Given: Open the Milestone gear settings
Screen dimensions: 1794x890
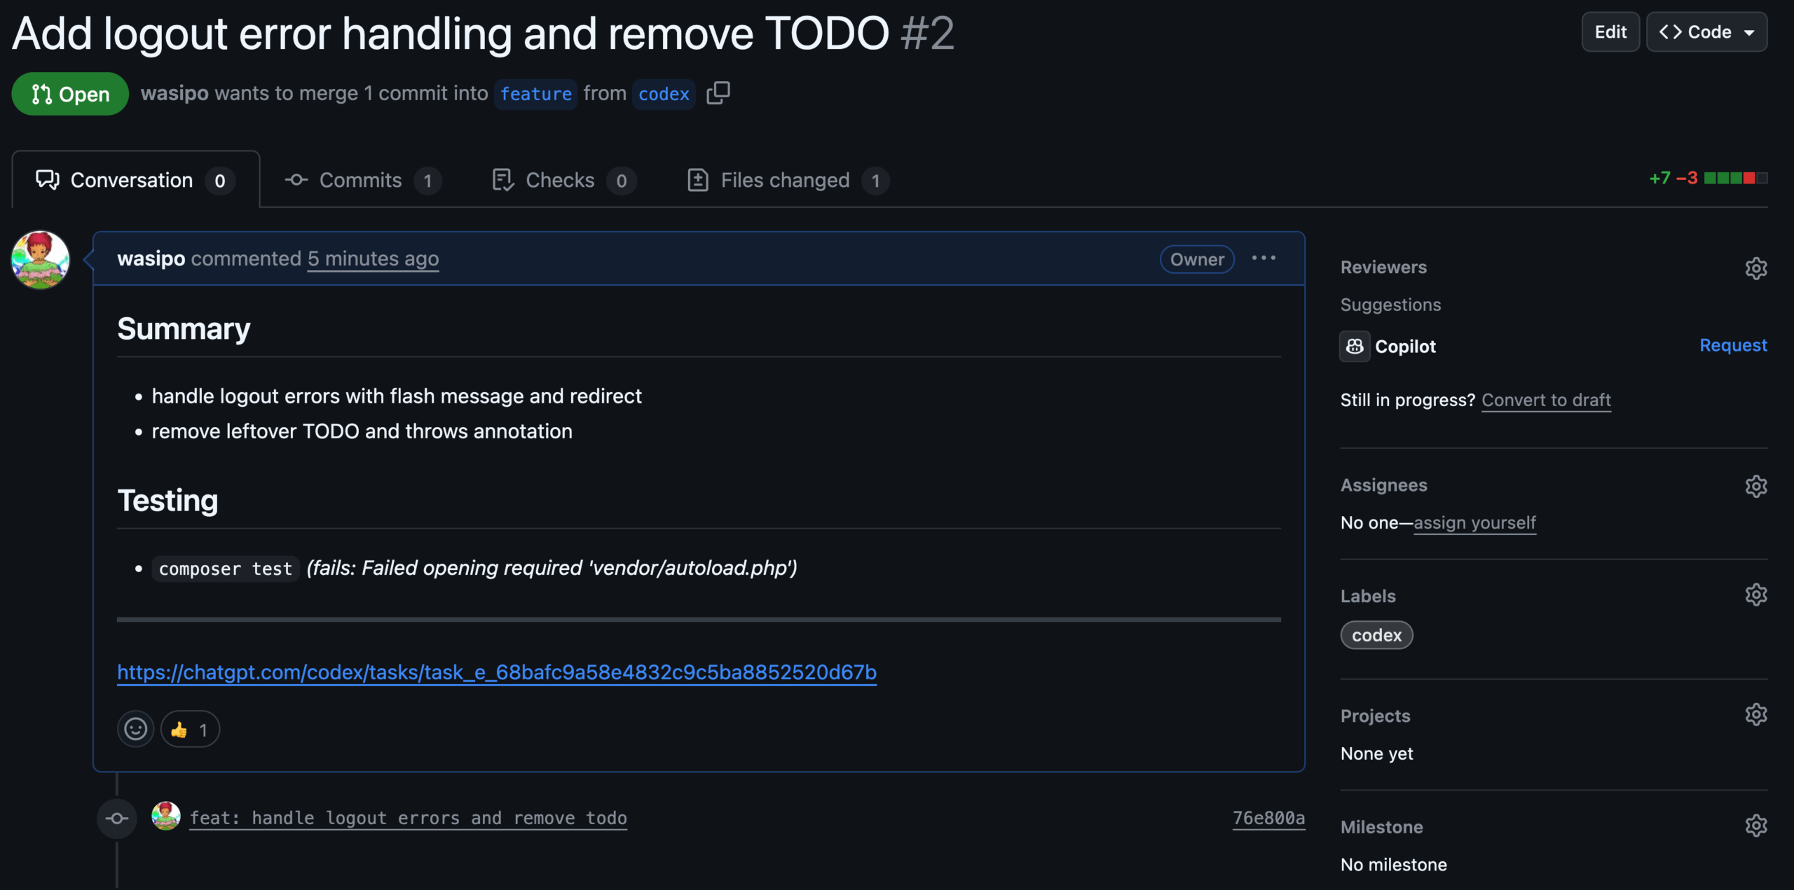Looking at the screenshot, I should click(1755, 826).
